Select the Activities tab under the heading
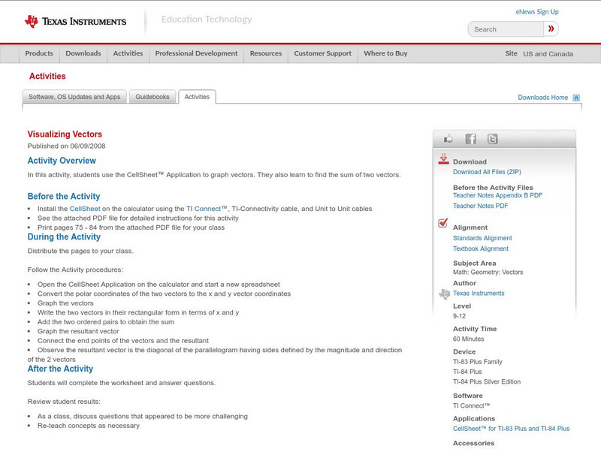The width and height of the screenshot is (601, 449). pos(197,97)
